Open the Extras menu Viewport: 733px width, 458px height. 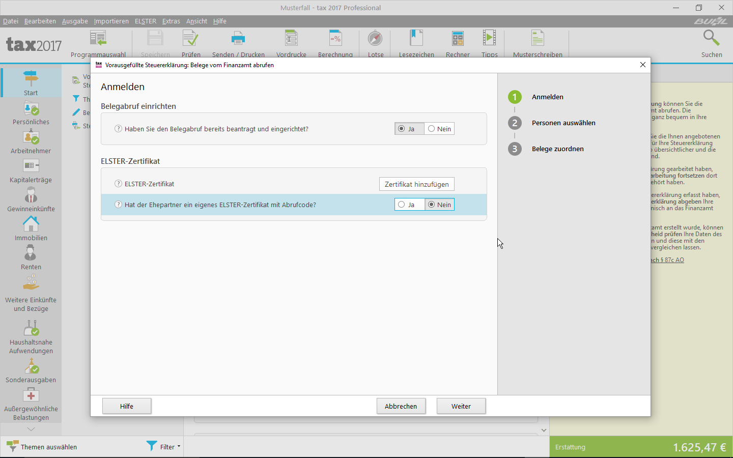(x=171, y=21)
